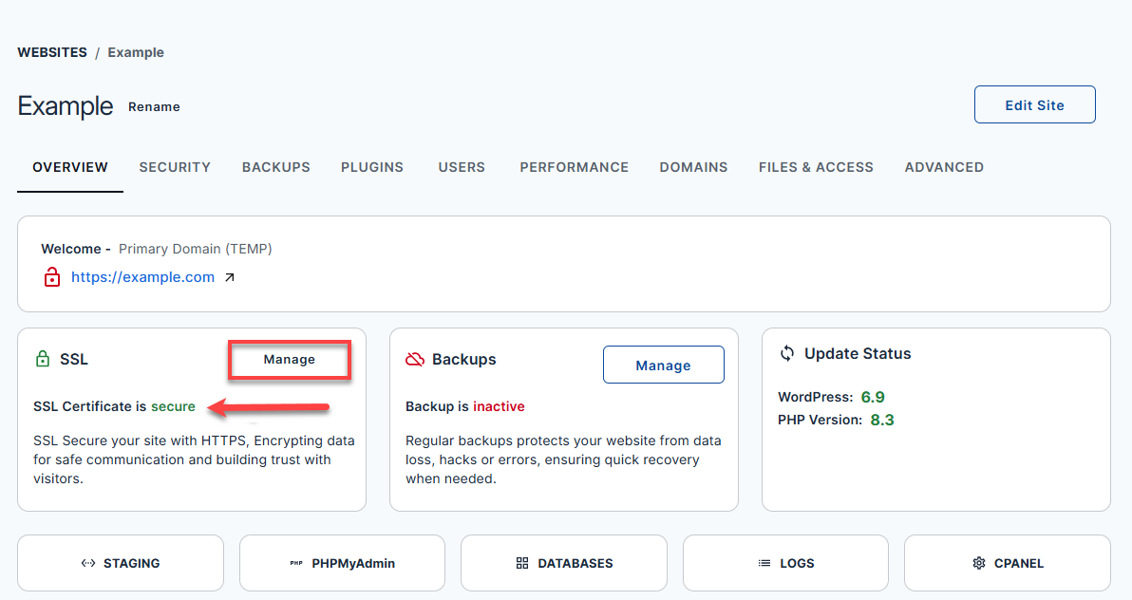Select the Files & Access tab
Screen dimensions: 1132x600
point(816,167)
